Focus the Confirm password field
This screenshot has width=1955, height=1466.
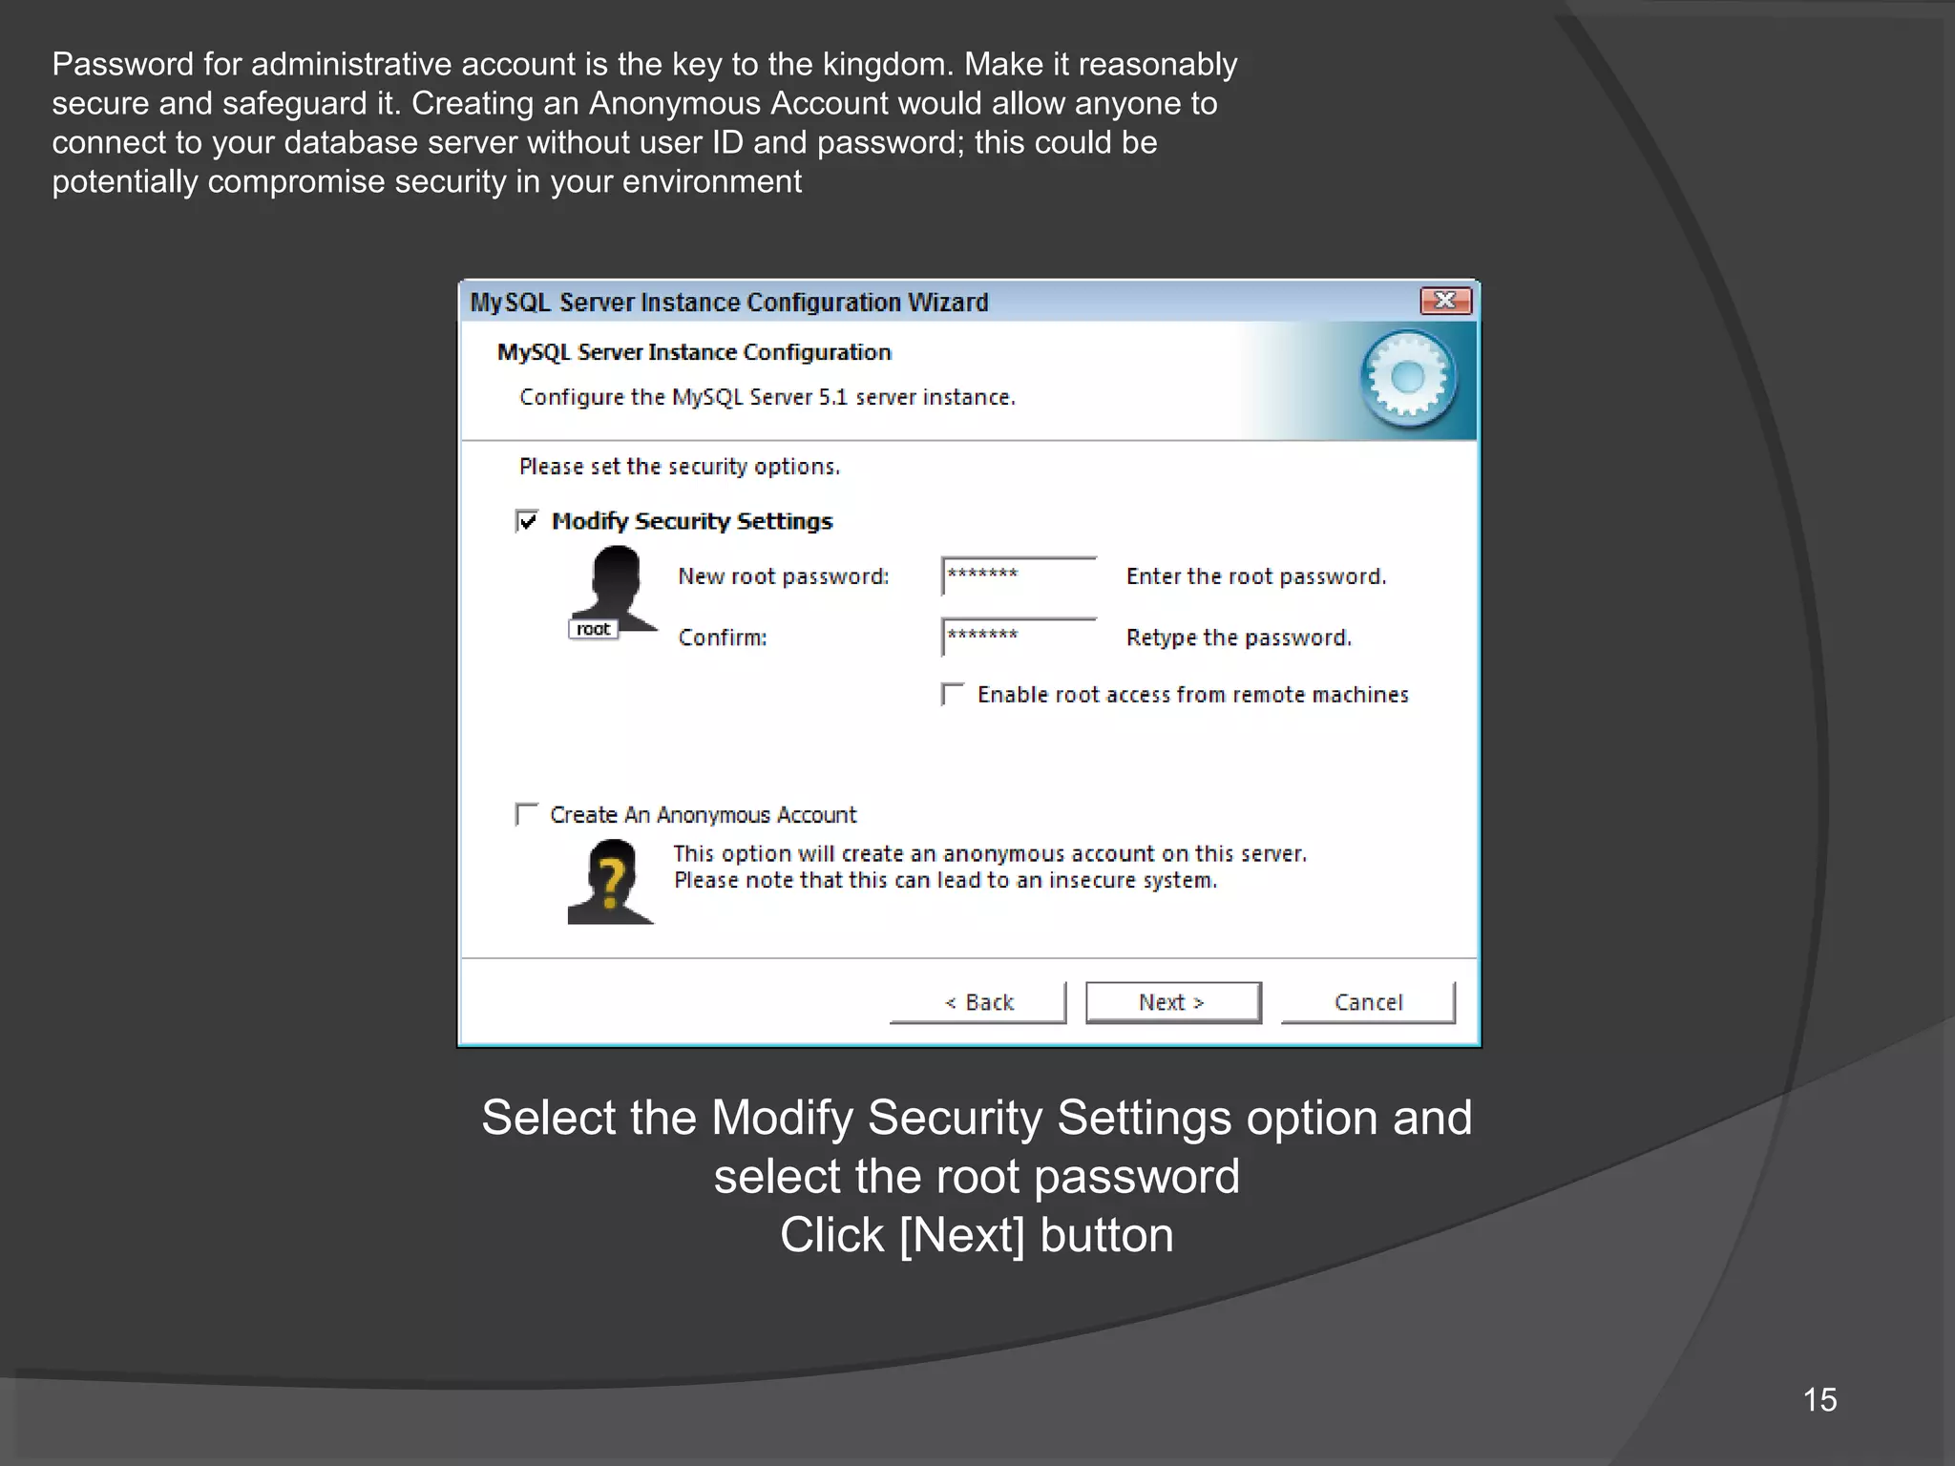1019,638
